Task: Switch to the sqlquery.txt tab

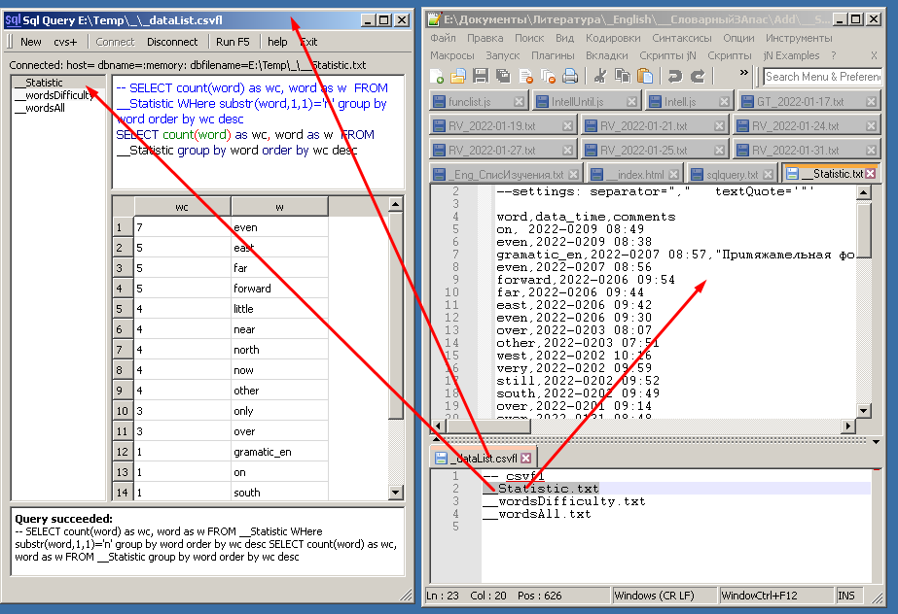Action: click(x=732, y=174)
